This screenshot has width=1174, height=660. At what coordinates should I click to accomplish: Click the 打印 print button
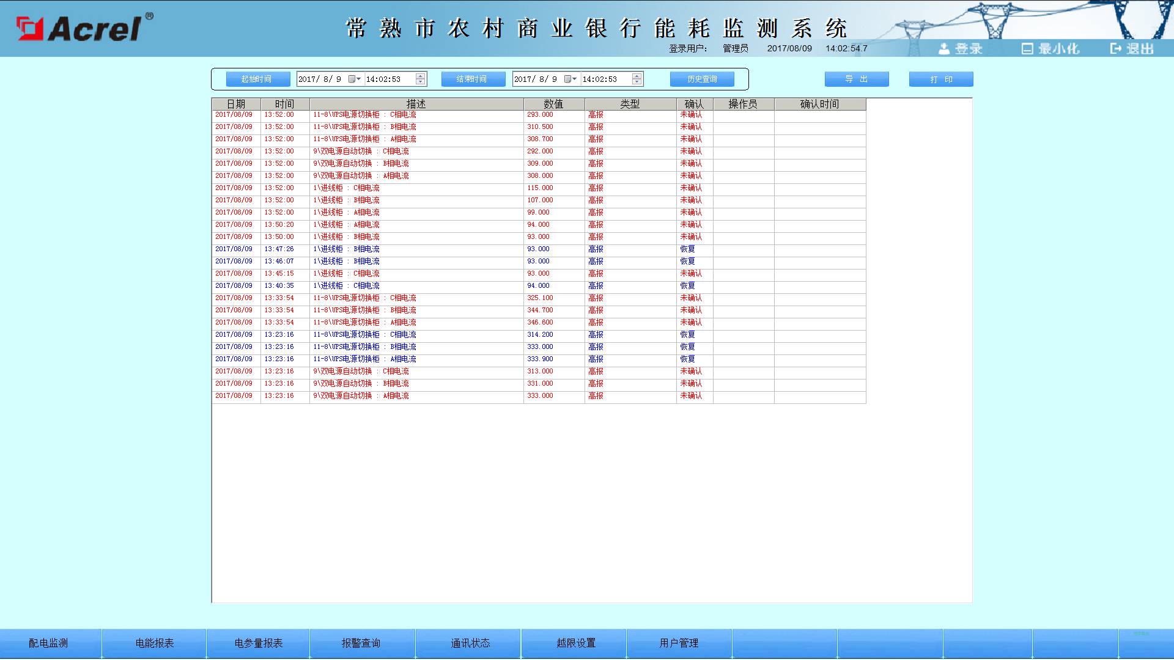(x=940, y=79)
